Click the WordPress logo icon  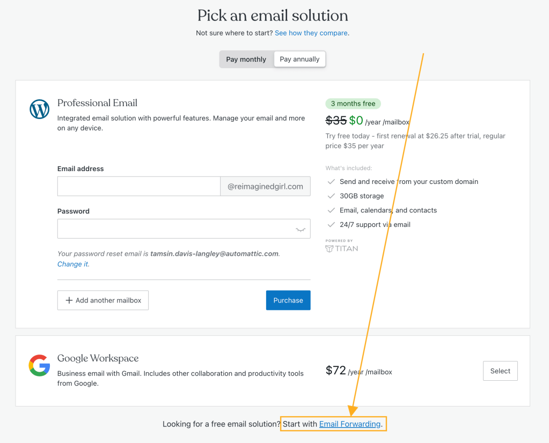coord(39,109)
